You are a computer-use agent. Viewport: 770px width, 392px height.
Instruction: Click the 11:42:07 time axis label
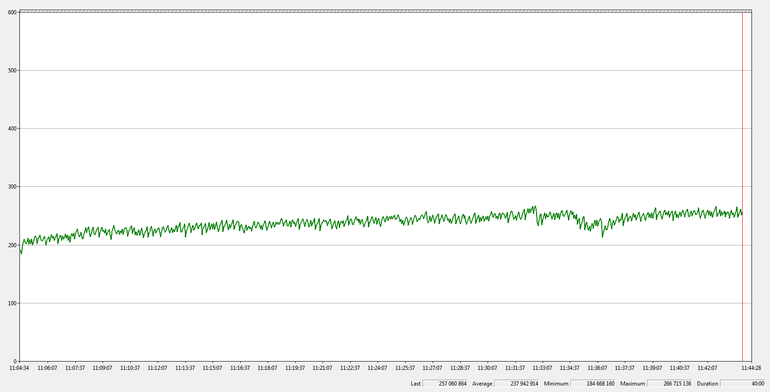pyautogui.click(x=707, y=368)
